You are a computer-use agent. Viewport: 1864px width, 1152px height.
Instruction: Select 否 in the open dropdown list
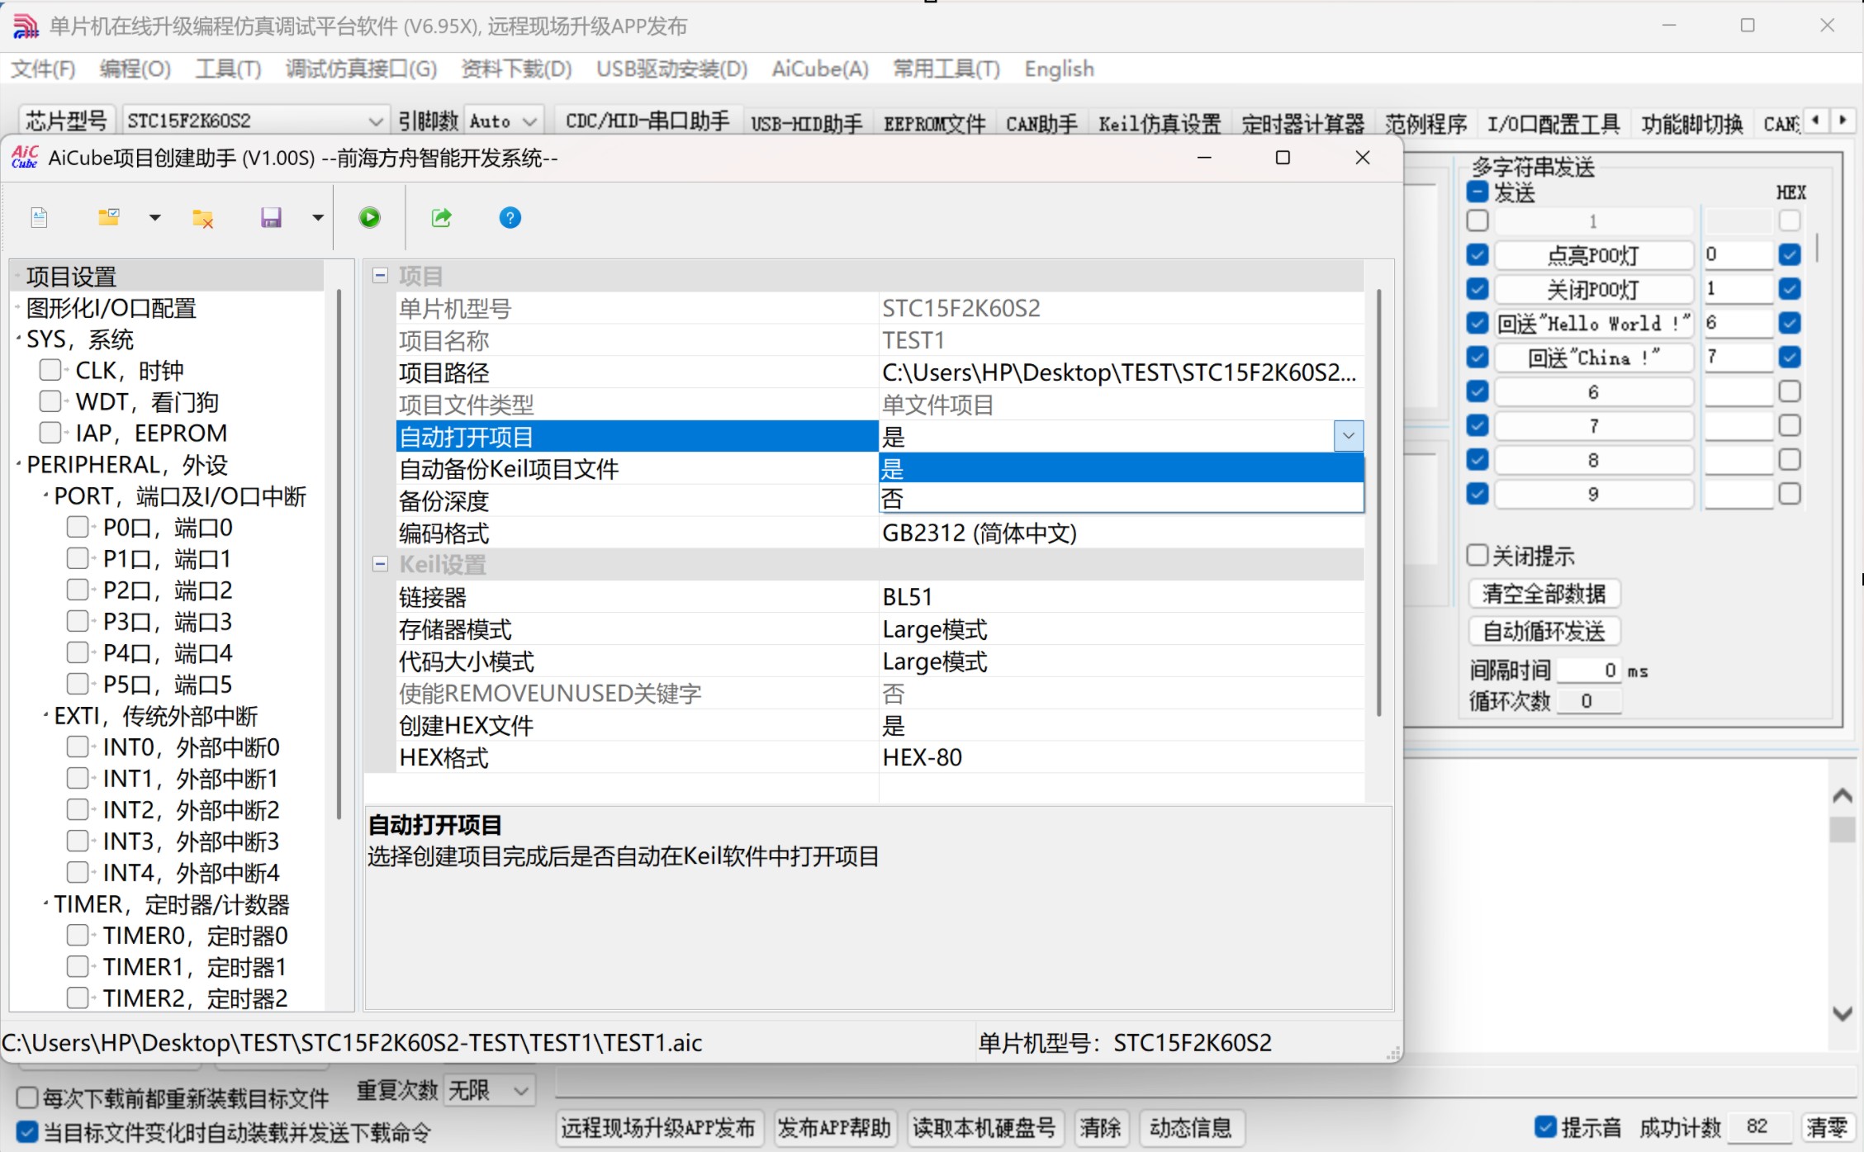[1121, 499]
